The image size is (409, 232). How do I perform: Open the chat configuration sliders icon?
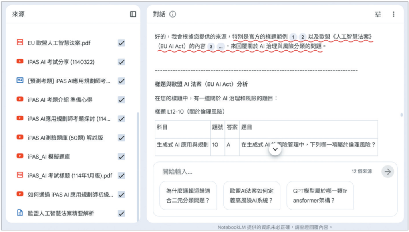tap(378, 14)
